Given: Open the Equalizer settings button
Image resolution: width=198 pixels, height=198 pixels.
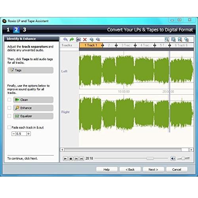Looking at the screenshot, I should [33, 116].
